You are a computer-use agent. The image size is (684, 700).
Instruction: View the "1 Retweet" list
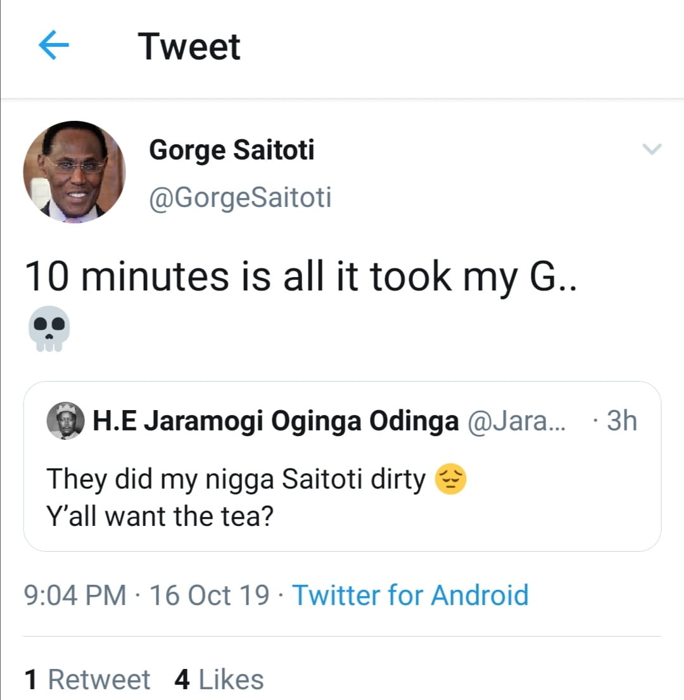coord(87,679)
